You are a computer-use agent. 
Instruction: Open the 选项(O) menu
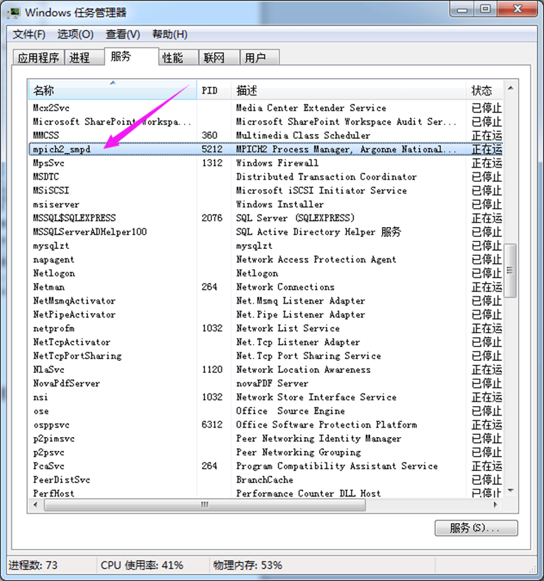(75, 35)
